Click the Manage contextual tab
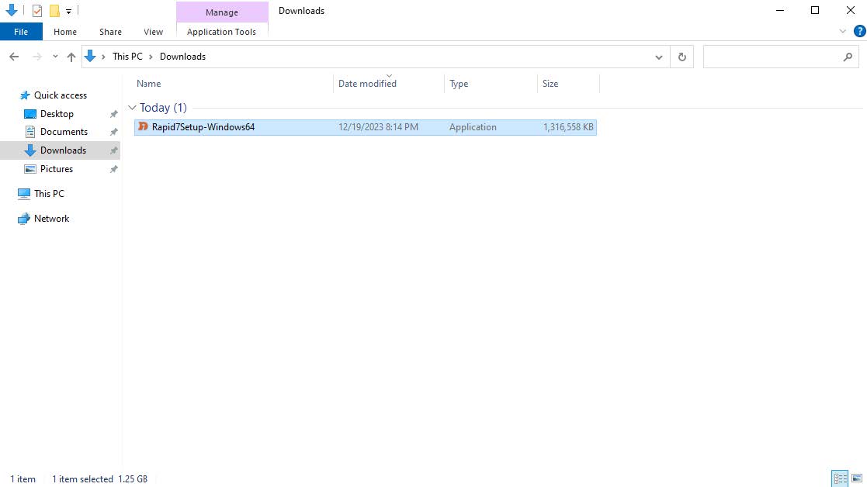Screen dimensions: 867x487 (222, 12)
